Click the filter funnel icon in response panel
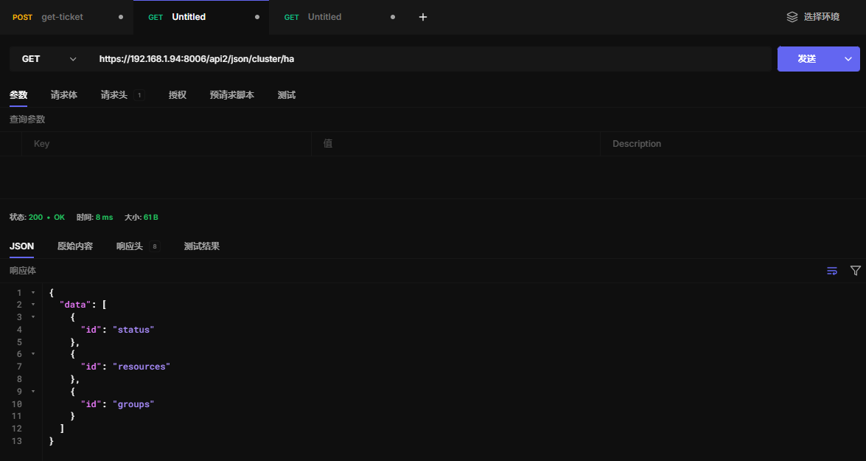Viewport: 866px width, 461px height. [x=855, y=271]
